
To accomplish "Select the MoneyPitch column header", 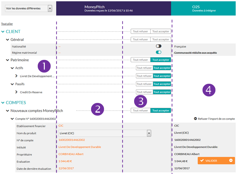I will pos(113,8).
